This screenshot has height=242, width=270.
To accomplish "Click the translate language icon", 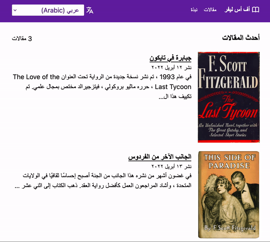I will pyautogui.click(x=90, y=10).
